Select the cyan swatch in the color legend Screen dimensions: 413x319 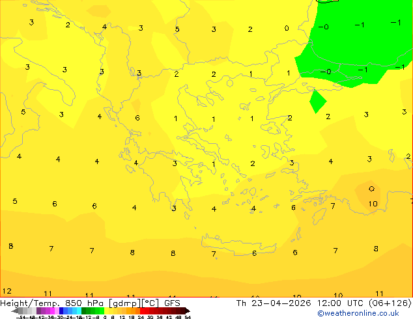click(79, 311)
